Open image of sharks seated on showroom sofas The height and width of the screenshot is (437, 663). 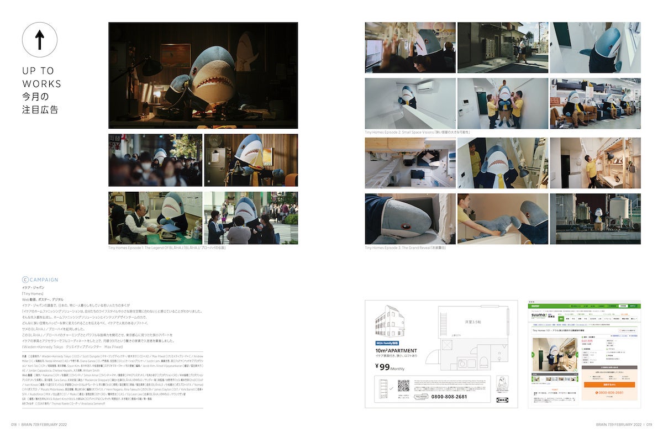click(x=596, y=103)
